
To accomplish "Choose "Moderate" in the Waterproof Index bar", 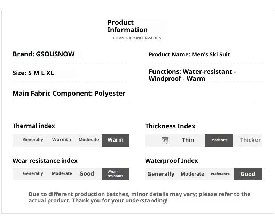I will (192, 174).
